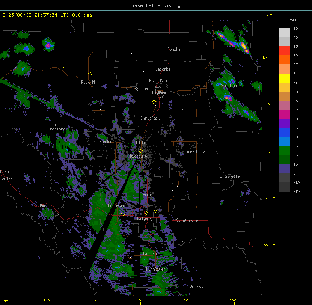Click the slate-purple swatch between 0 and 10 dBZ
This screenshot has height=305, width=312.
(x=284, y=169)
